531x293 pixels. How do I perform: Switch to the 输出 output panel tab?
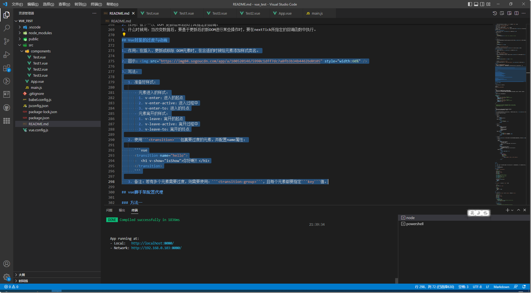click(122, 210)
